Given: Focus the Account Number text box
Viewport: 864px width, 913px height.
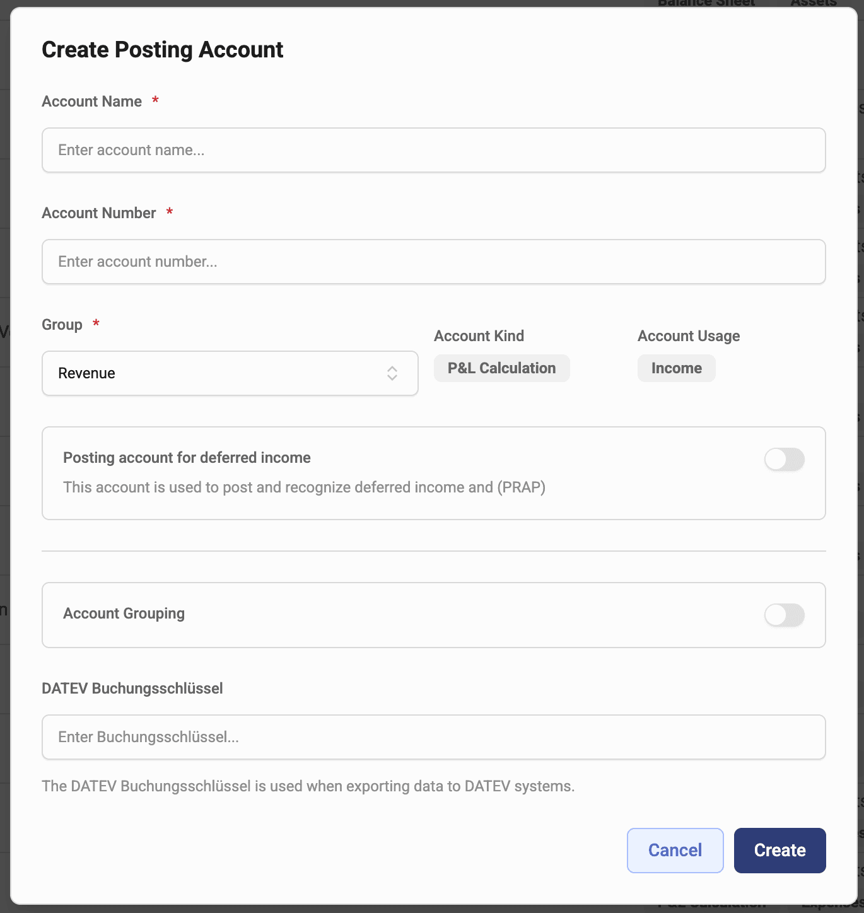Looking at the screenshot, I should pos(433,262).
